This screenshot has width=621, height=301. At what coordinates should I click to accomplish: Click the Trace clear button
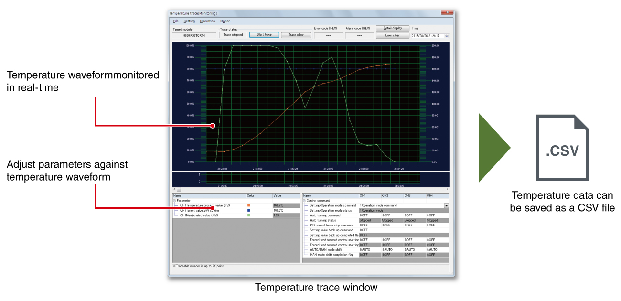[296, 35]
